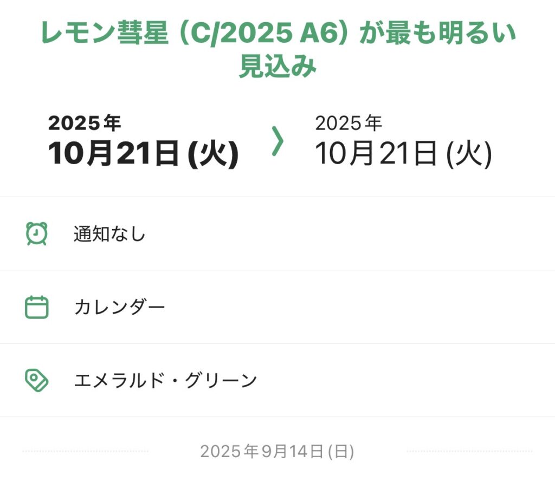Tap the (火) weekday of the start date

click(x=212, y=154)
